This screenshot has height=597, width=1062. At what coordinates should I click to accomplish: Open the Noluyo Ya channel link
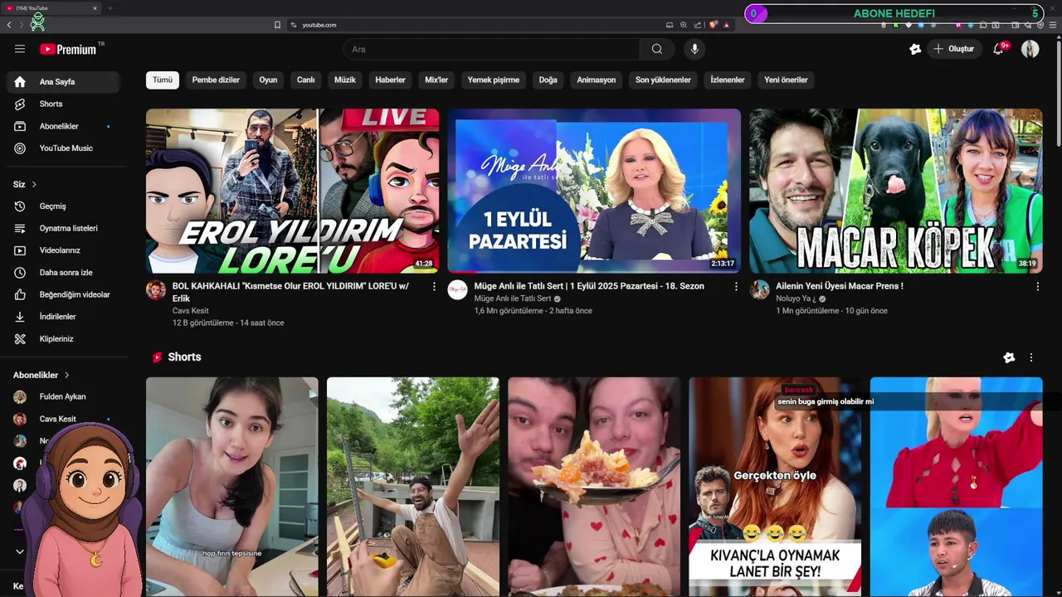pos(796,298)
